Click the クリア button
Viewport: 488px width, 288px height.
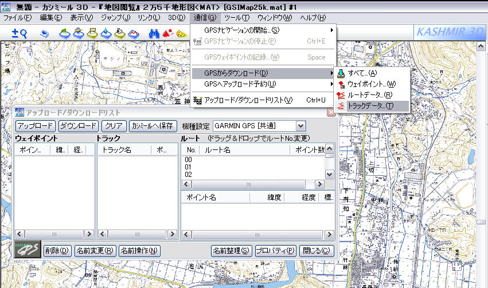point(114,126)
